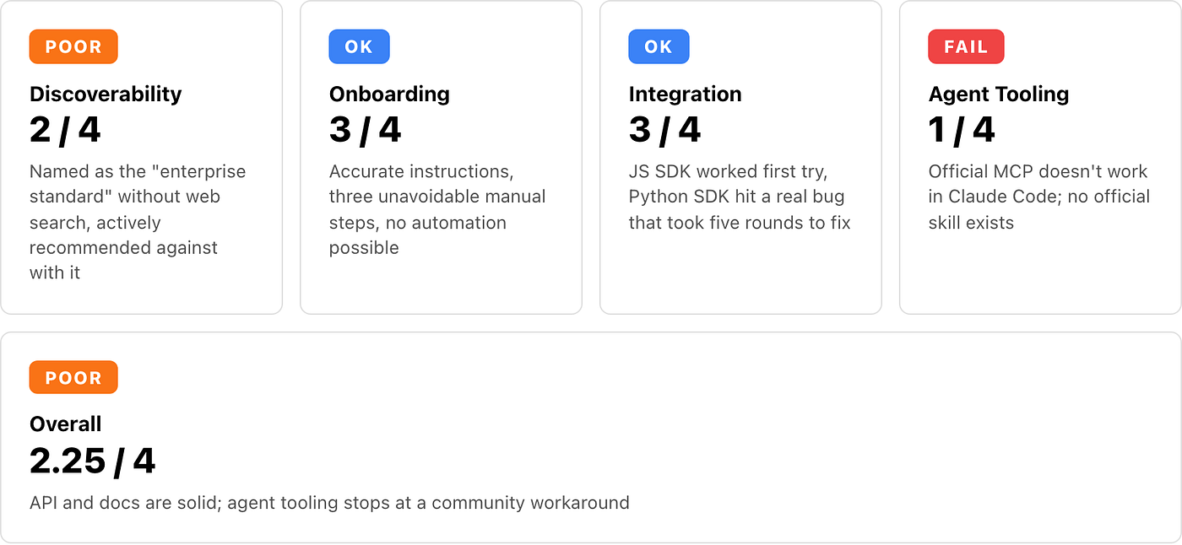Click the "JS SDK worked first try" description

740,197
